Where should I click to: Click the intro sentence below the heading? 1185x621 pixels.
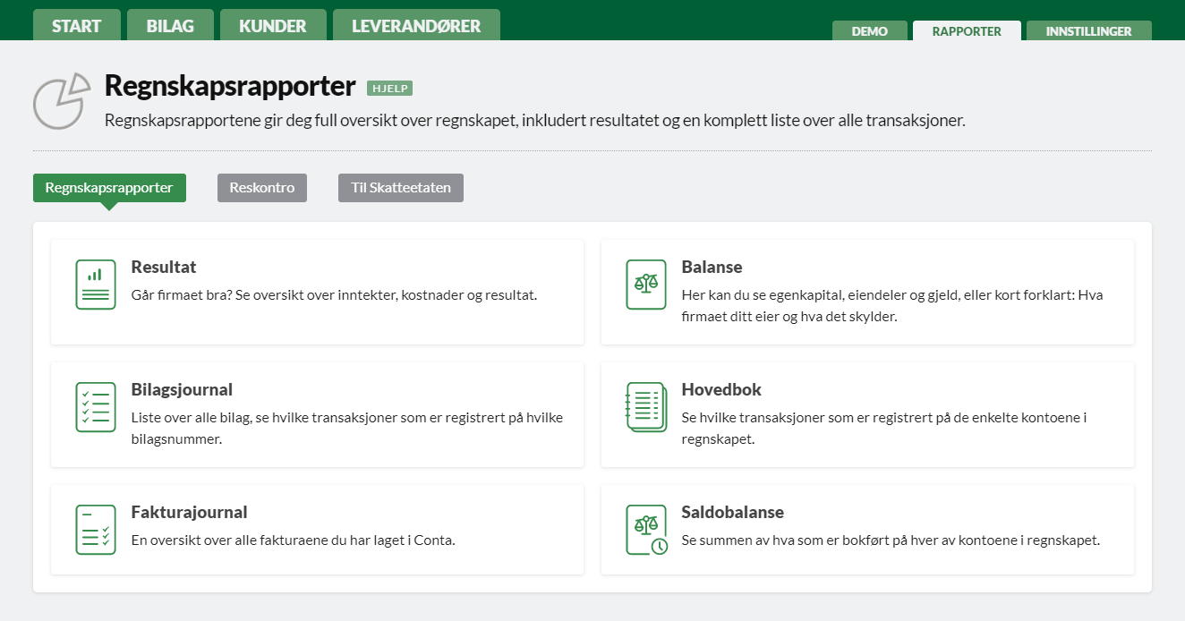[535, 120]
